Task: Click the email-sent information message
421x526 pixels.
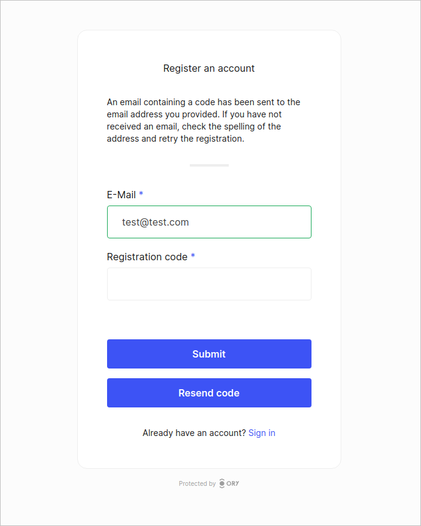Action: point(204,120)
